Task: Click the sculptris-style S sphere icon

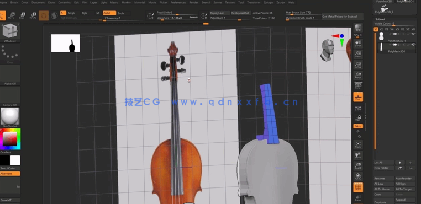Action: tap(54, 16)
